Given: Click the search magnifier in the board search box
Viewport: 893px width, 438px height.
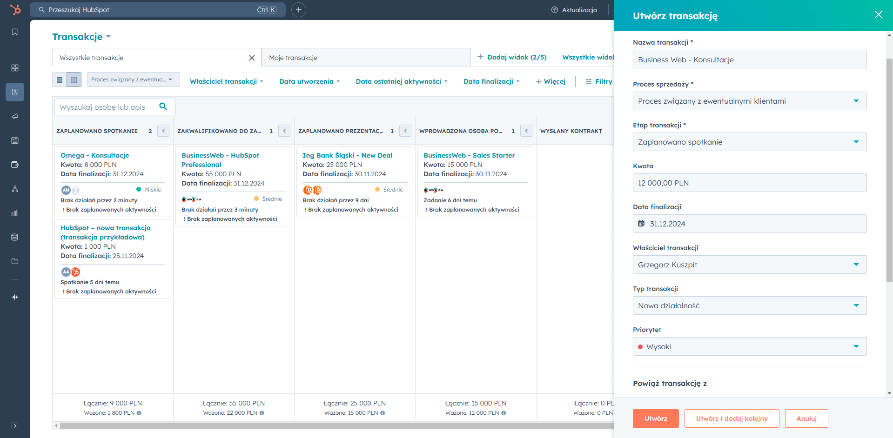Looking at the screenshot, I should [x=163, y=106].
